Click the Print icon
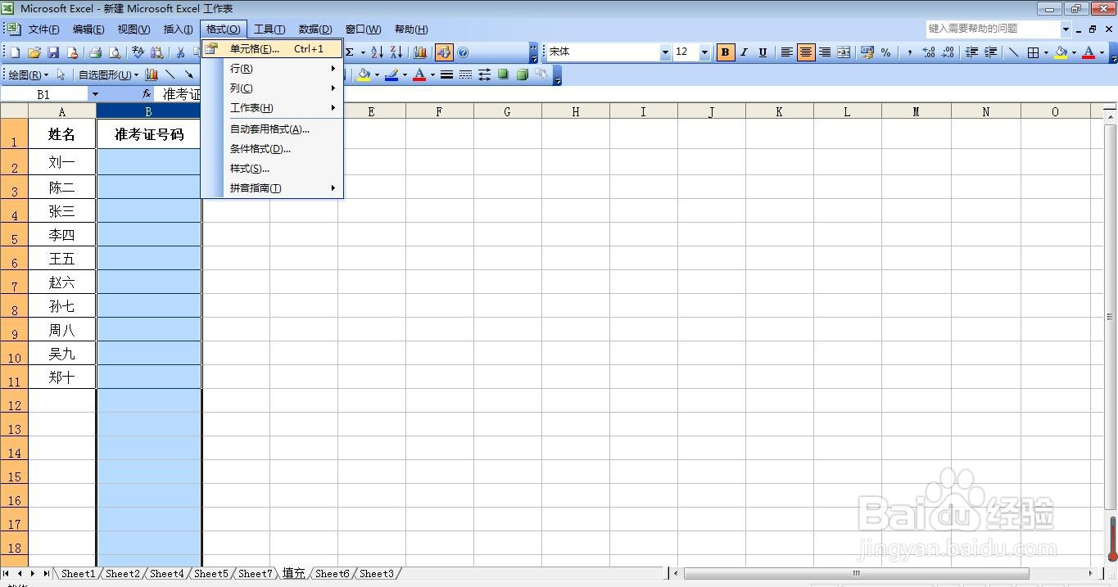The width and height of the screenshot is (1118, 587). pyautogui.click(x=95, y=52)
